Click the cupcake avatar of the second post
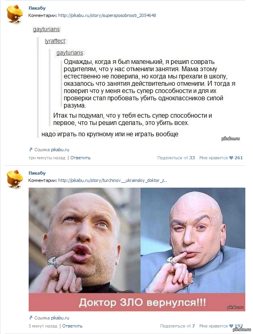253x334 pixels. (15, 179)
